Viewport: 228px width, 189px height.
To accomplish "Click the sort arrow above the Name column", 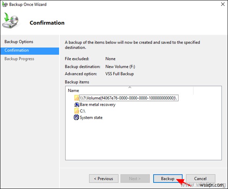I will 130,88.
